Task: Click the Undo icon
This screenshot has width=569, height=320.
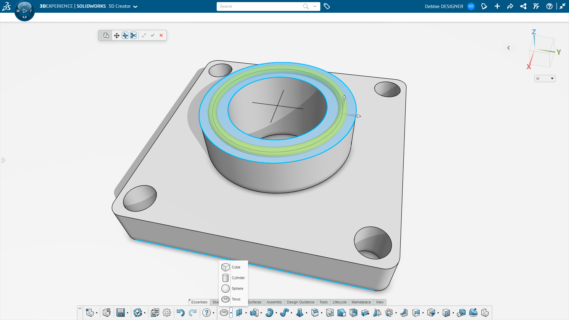Action: point(181,313)
